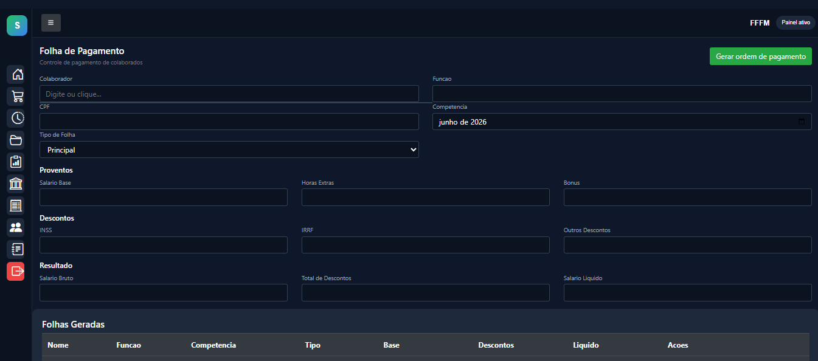818x361 pixels.
Task: Click the green S logo icon
Action: [x=17, y=26]
